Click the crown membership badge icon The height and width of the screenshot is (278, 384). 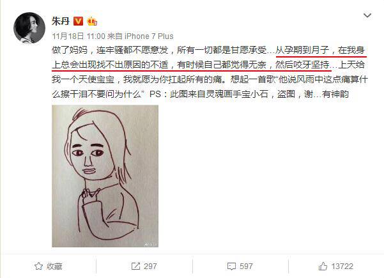(92, 21)
